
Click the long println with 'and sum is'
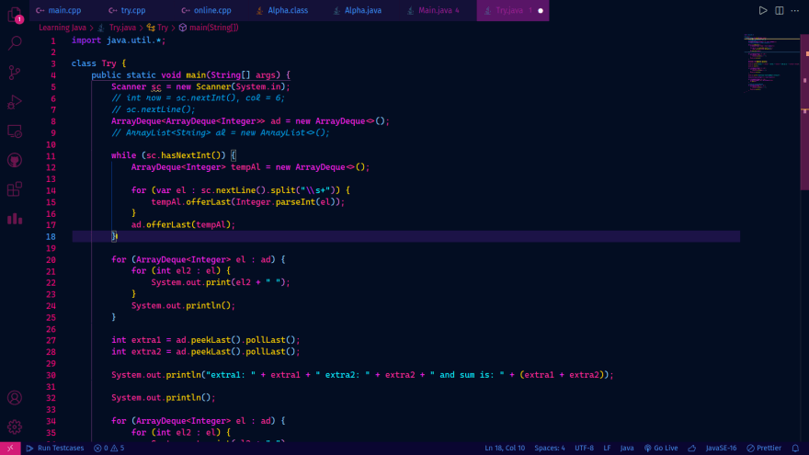click(362, 375)
